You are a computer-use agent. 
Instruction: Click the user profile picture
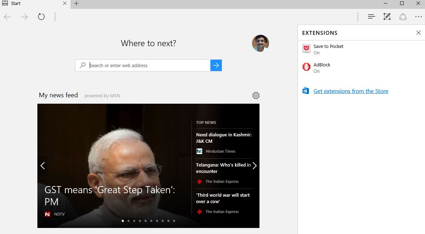[x=260, y=43]
